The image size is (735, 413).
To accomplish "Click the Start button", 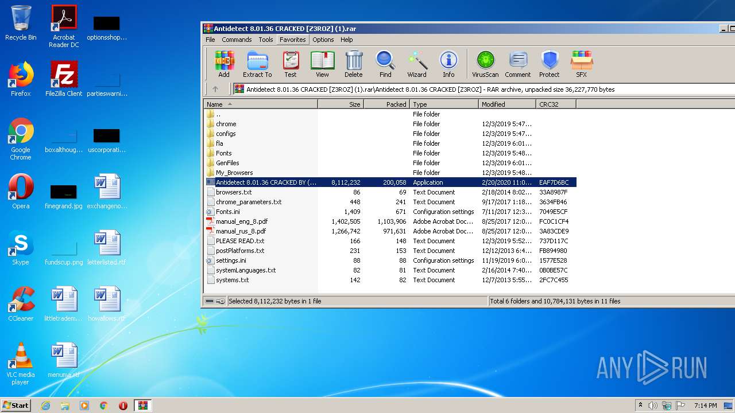I will click(16, 406).
